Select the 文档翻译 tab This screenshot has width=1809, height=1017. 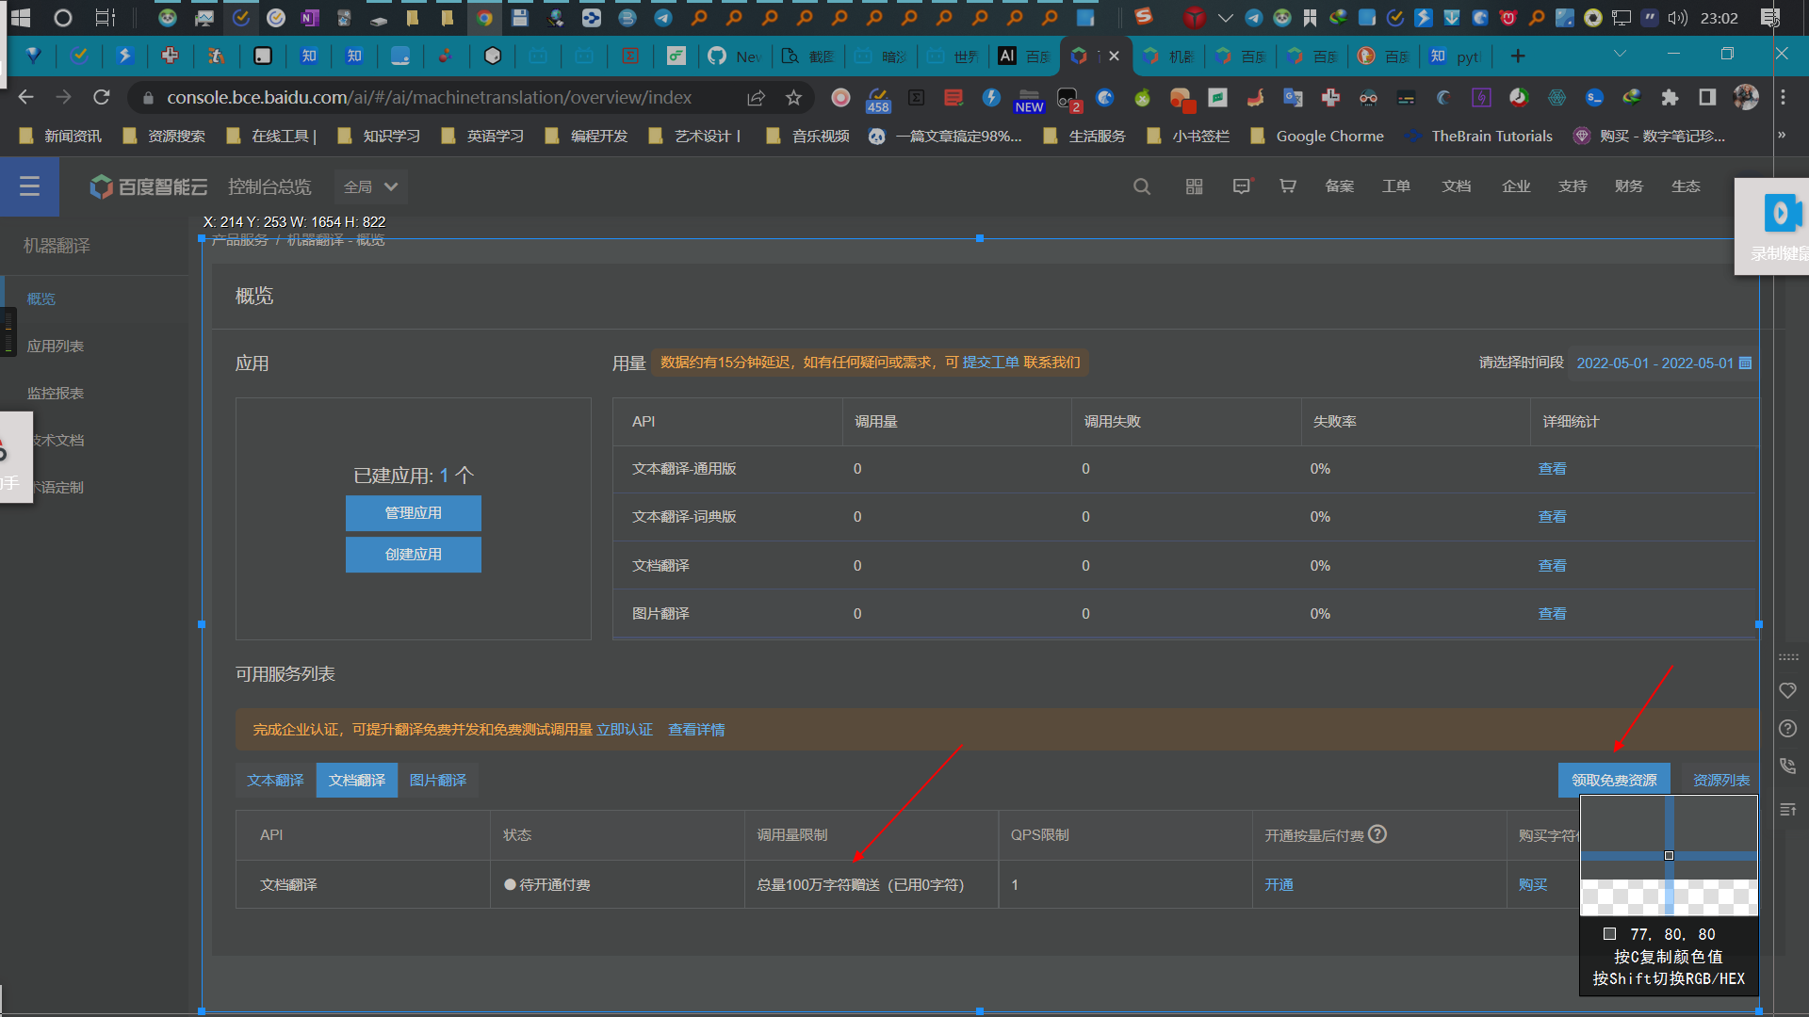tap(357, 780)
